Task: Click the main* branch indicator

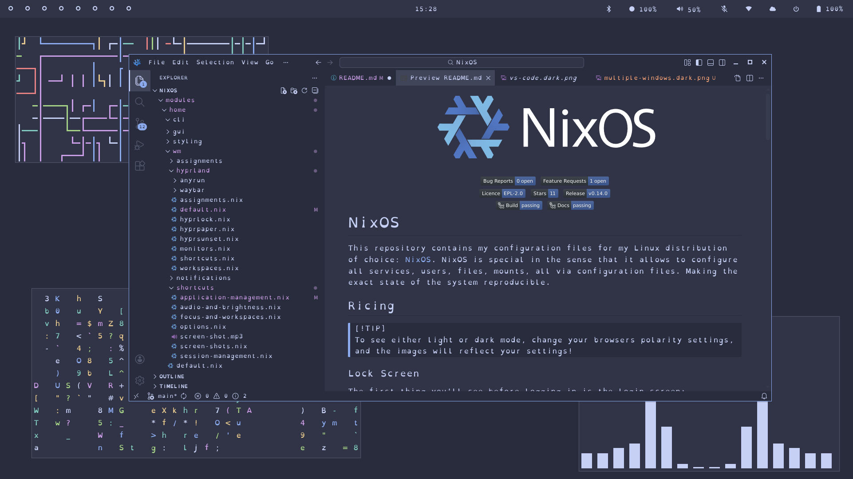Action: click(x=163, y=396)
